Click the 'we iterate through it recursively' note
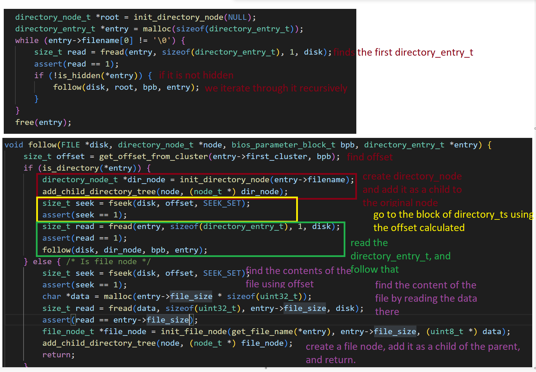 [x=276, y=88]
